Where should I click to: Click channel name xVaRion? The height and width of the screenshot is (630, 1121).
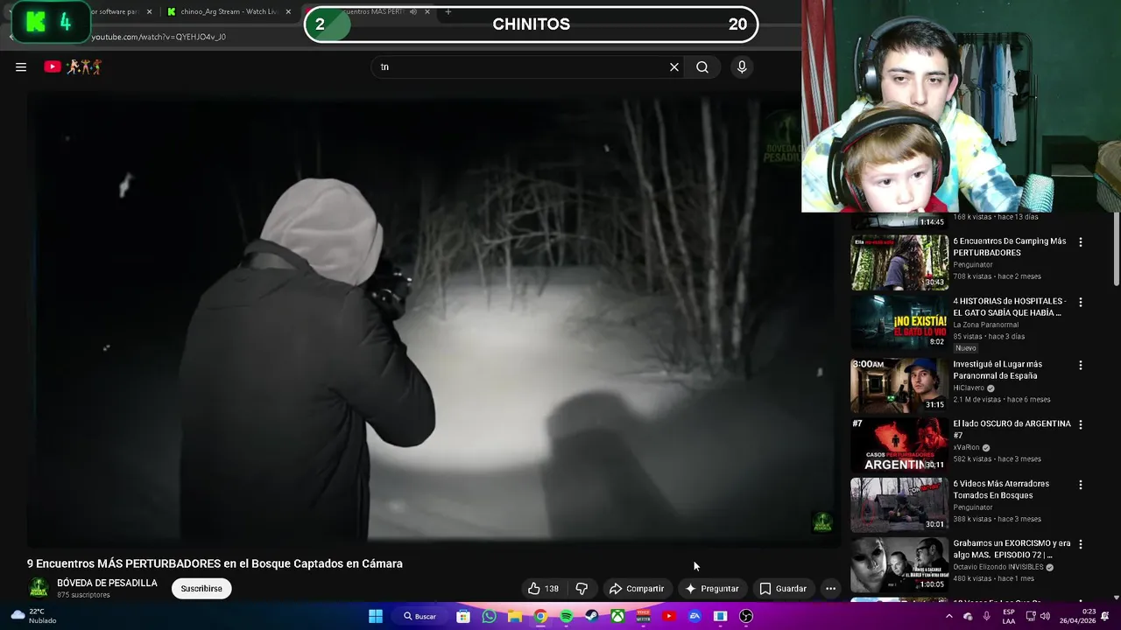coord(966,447)
